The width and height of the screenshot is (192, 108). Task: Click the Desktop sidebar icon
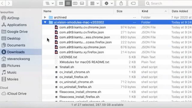(4, 38)
